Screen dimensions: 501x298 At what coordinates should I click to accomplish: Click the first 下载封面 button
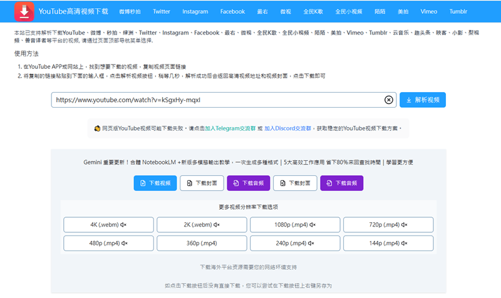[202, 183]
